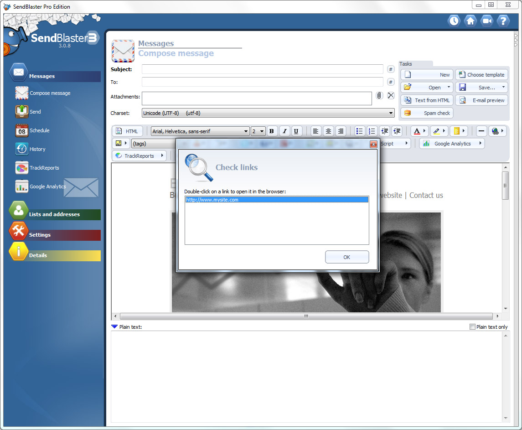Expand the font family dropdown

[246, 131]
